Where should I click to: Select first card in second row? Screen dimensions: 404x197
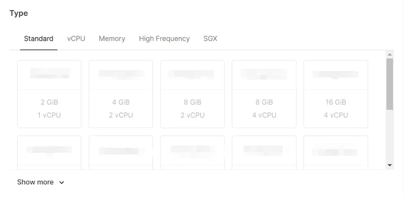[x=49, y=153]
